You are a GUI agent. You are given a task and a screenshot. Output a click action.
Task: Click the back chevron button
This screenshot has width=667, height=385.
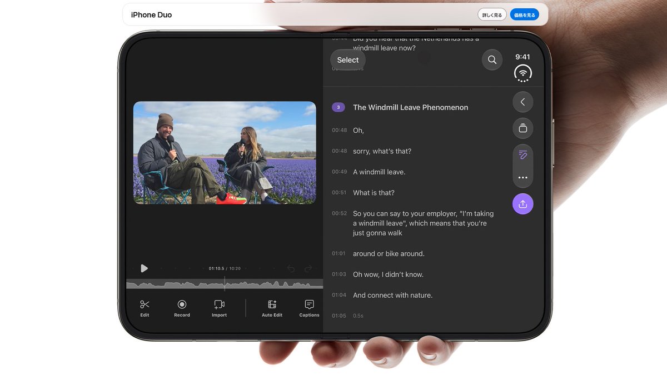click(522, 102)
